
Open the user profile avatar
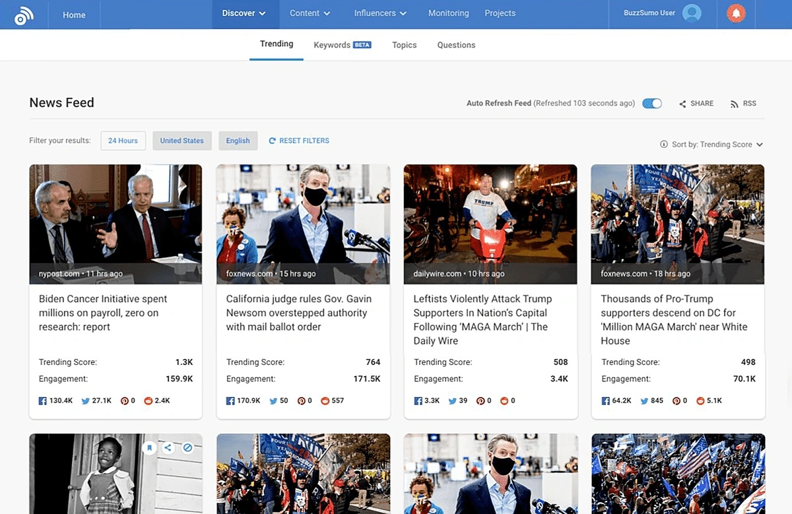(692, 13)
